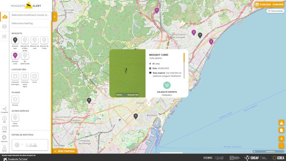Click the location search field
Viewport: 286px width, 161px height.
(x=30, y=15)
